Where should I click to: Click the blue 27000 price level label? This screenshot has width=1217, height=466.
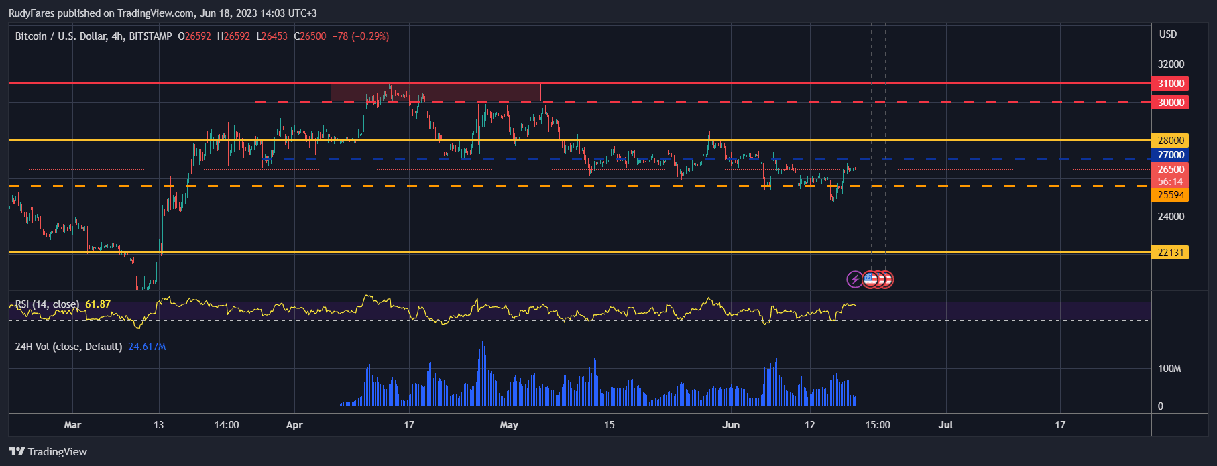(1170, 155)
